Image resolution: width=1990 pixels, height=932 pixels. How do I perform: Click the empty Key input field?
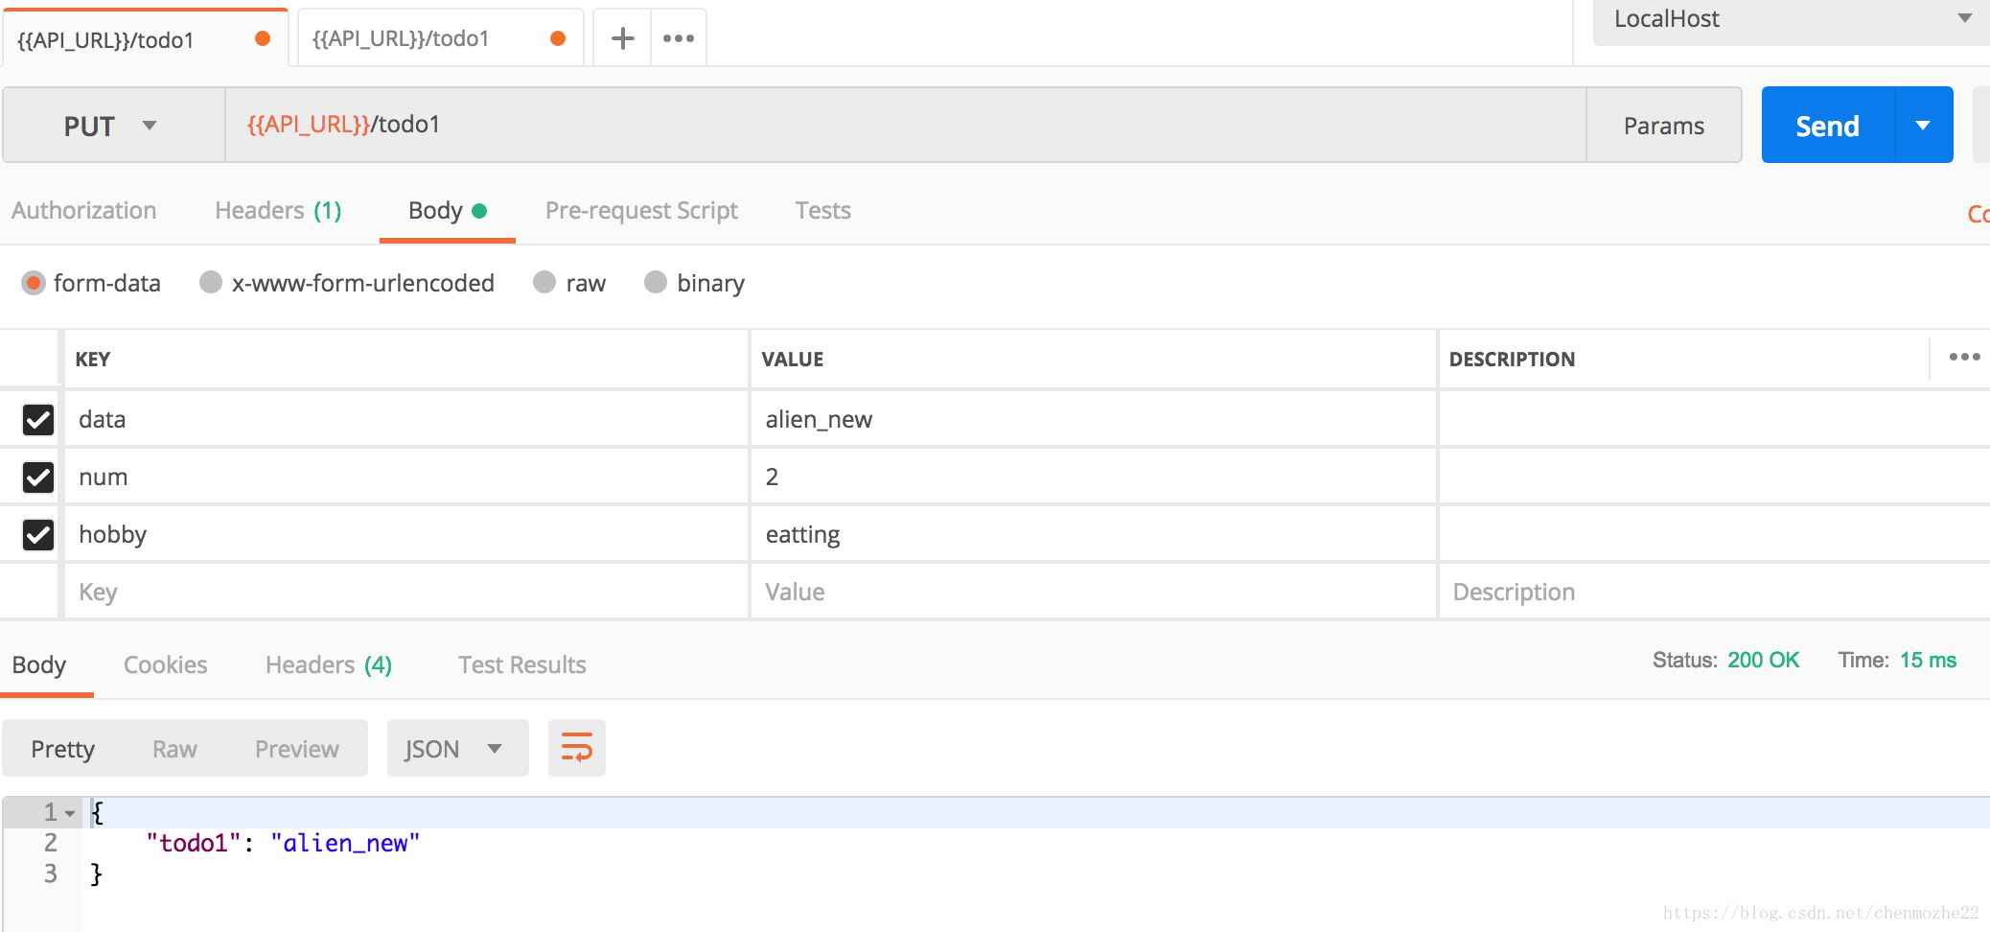[403, 592]
